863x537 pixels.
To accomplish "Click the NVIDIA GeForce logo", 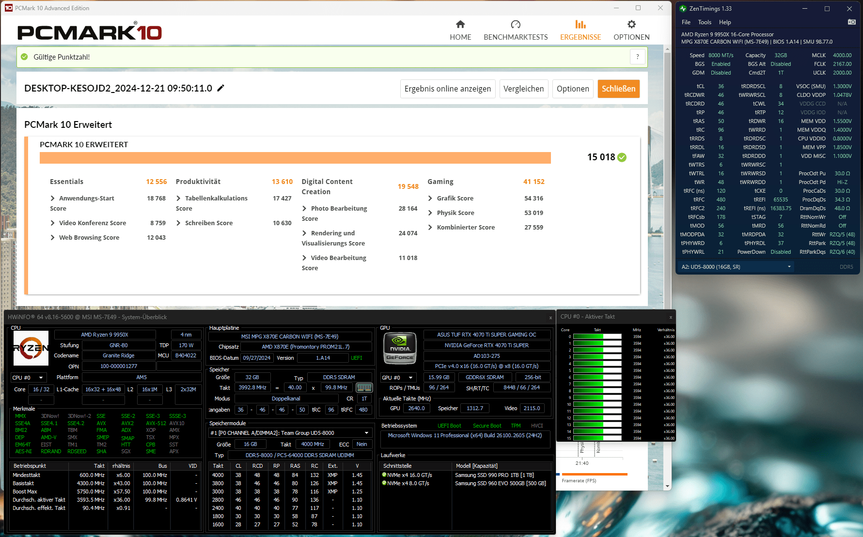I will click(x=400, y=348).
